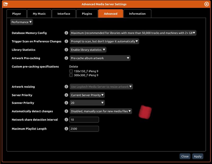Image resolution: width=212 pixels, height=164 pixels.
Task: Open the Scanner Priority dropdown showing 20
Action: (87, 103)
